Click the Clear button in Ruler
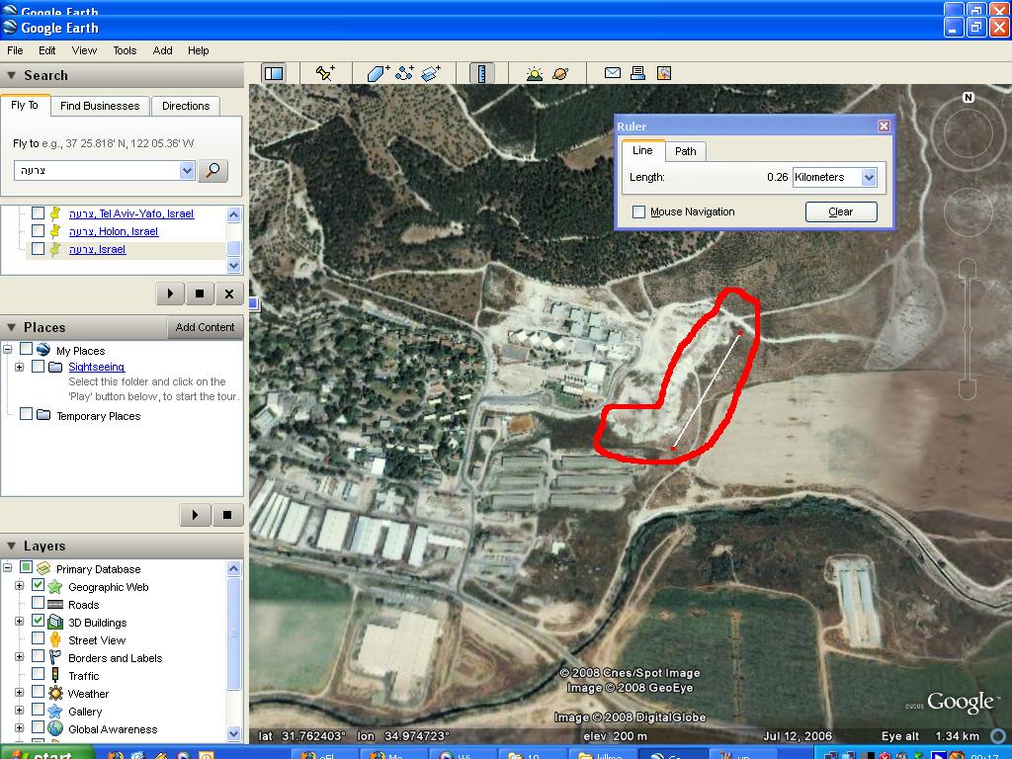The image size is (1012, 759). tap(841, 211)
